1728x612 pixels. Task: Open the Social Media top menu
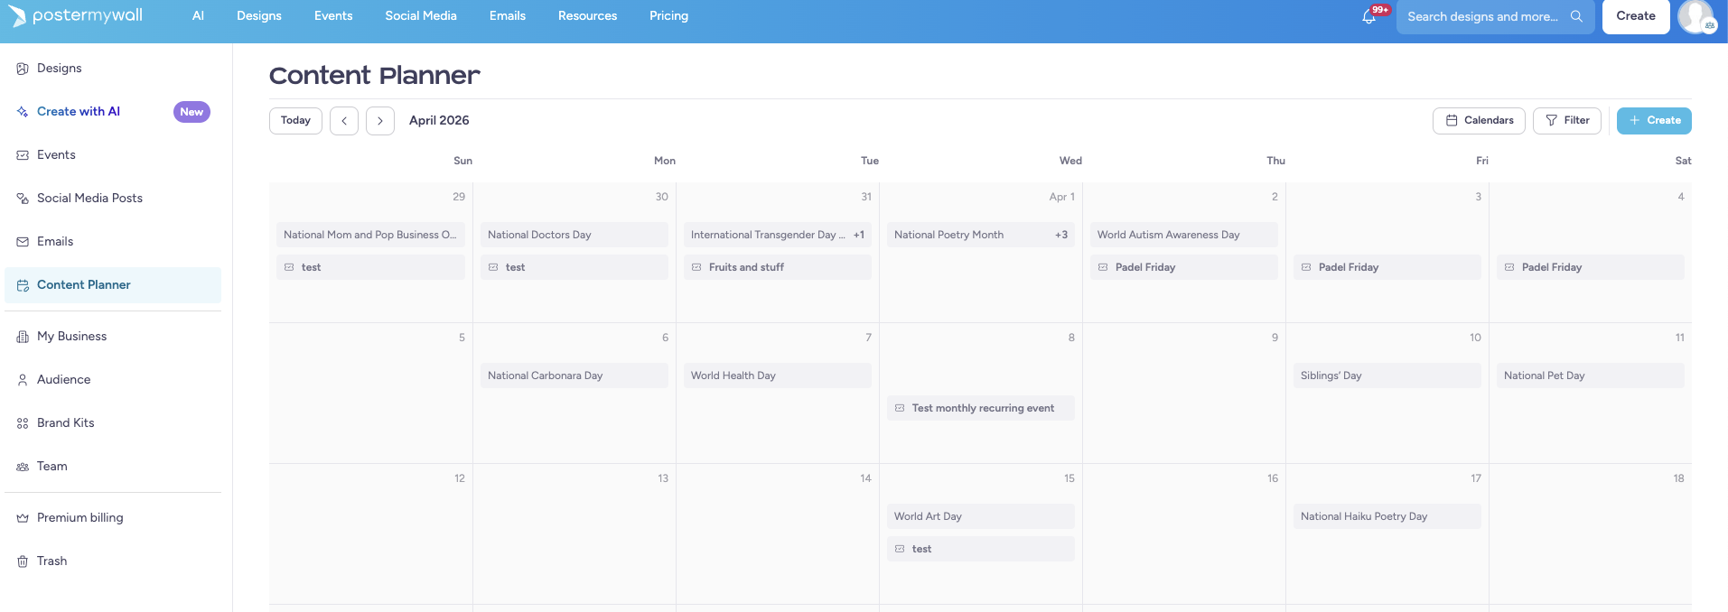click(421, 15)
